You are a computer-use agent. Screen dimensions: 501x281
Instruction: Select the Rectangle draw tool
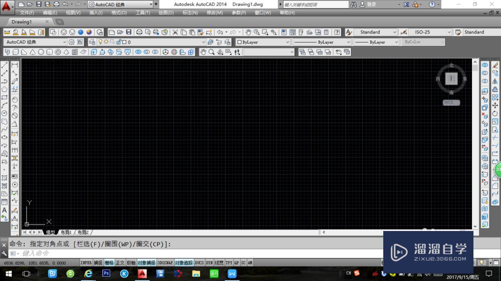pos(5,97)
